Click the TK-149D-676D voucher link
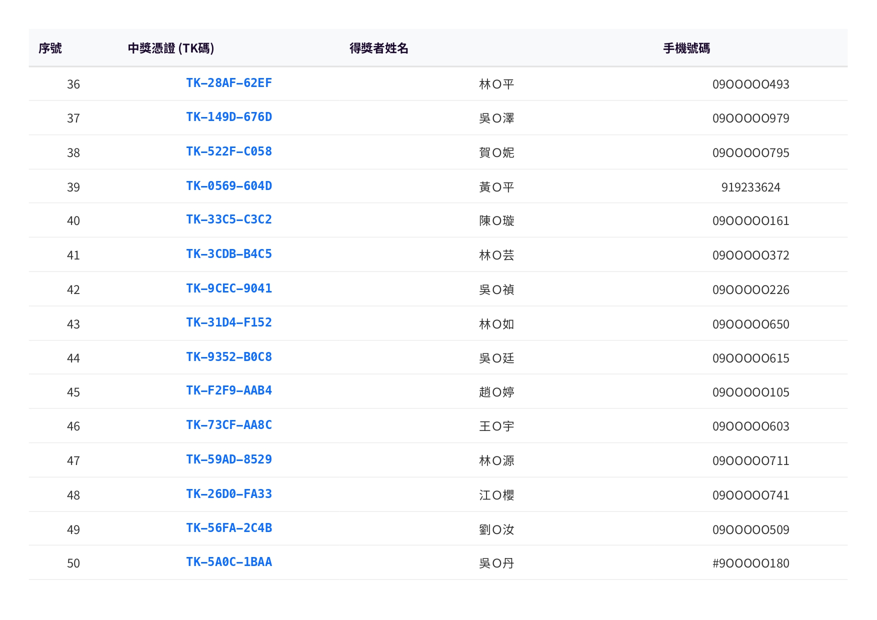The width and height of the screenshot is (877, 620). (228, 117)
